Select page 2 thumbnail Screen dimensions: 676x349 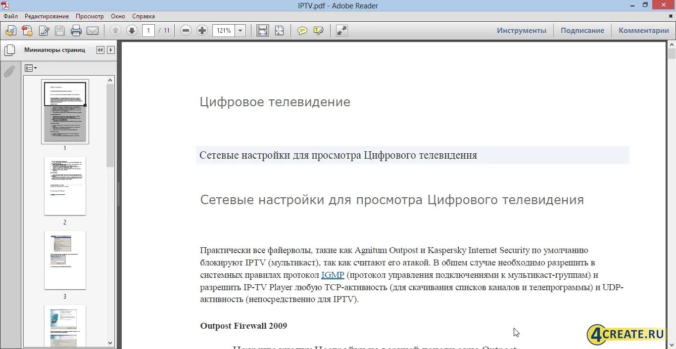click(x=65, y=186)
